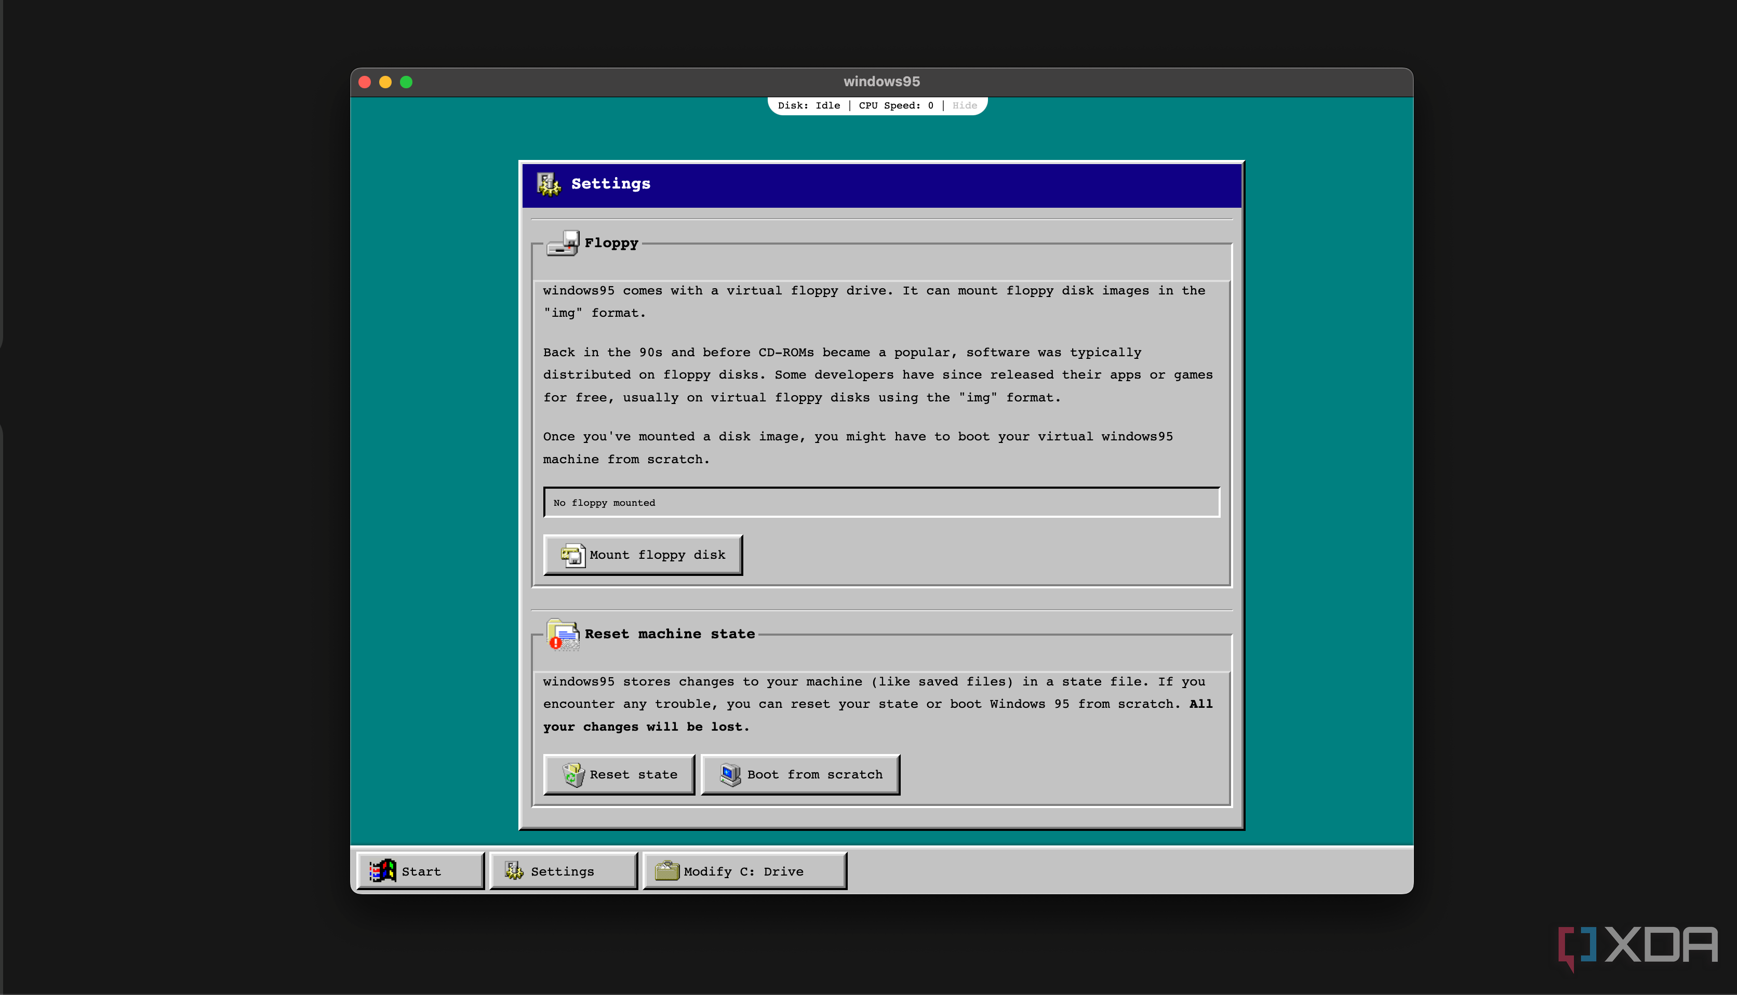Mount a floppy disk image
The height and width of the screenshot is (995, 1737).
643,555
